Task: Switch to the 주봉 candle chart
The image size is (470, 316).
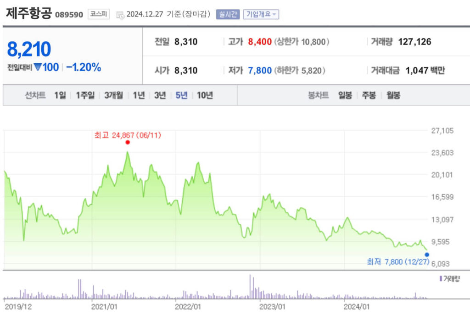Action: 369,95
